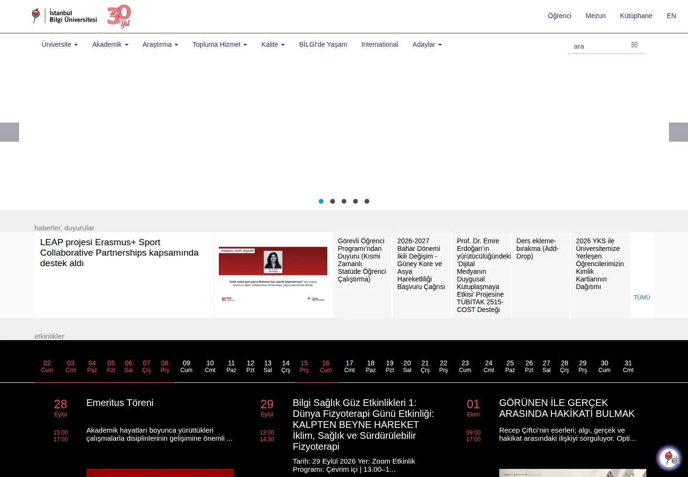Viewport: 688px width, 477px height.
Task: Open the İstanbul Bilgi Üniversitesi logo
Action: pyautogui.click(x=64, y=16)
